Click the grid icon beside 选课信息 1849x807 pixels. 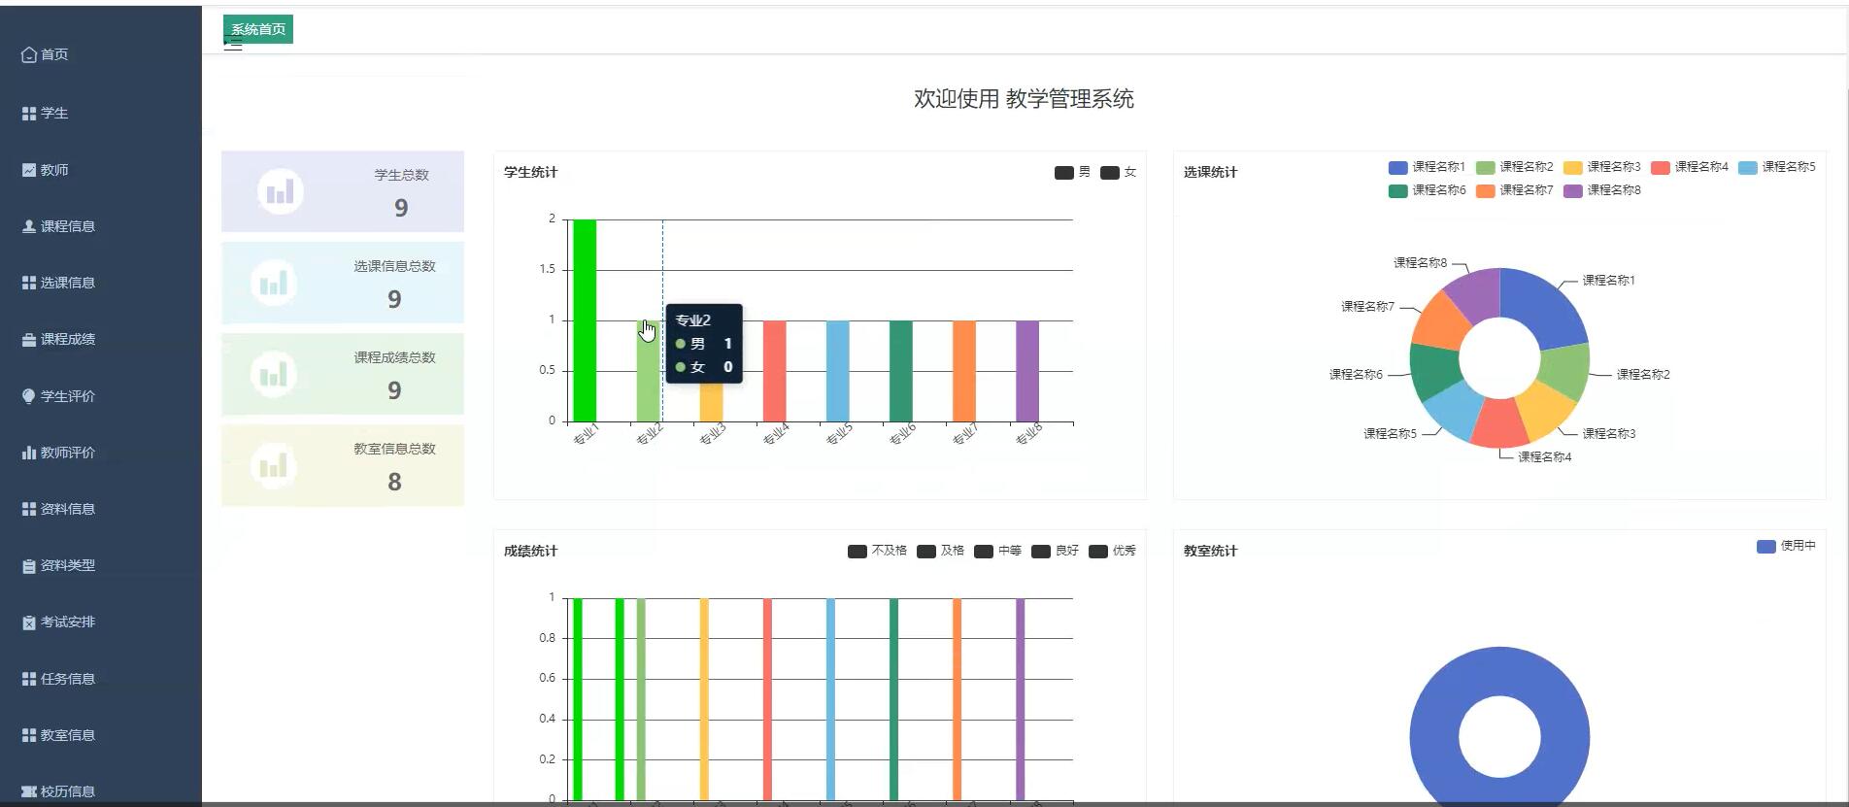[29, 283]
